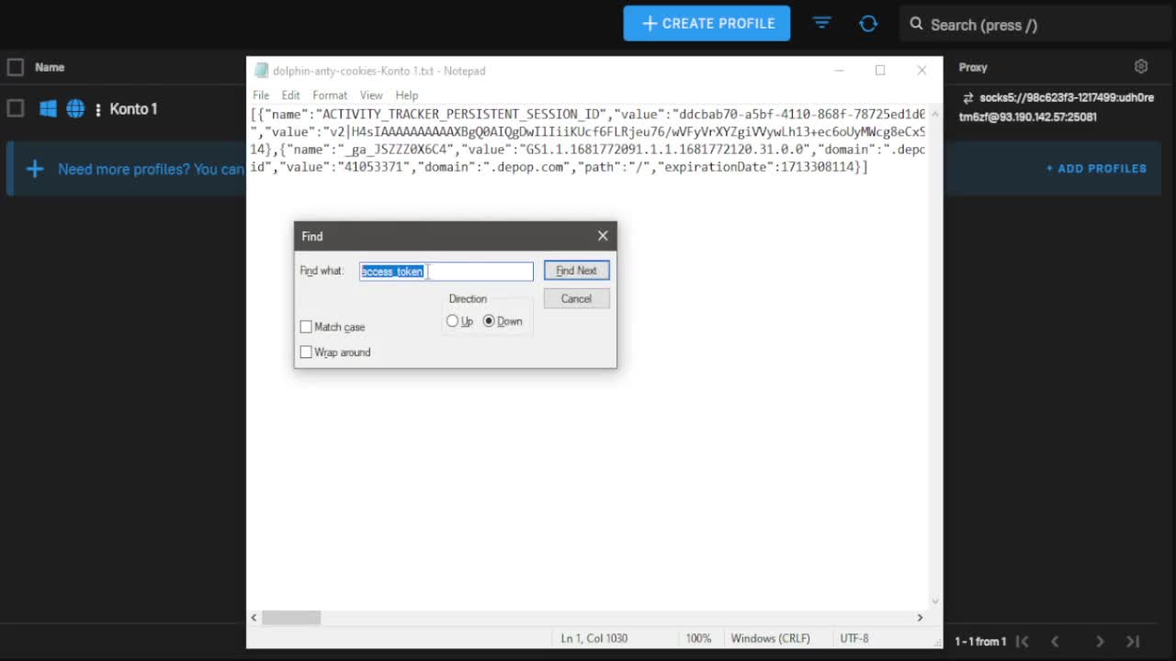
Task: Enable the Match case checkbox
Action: [x=306, y=327]
